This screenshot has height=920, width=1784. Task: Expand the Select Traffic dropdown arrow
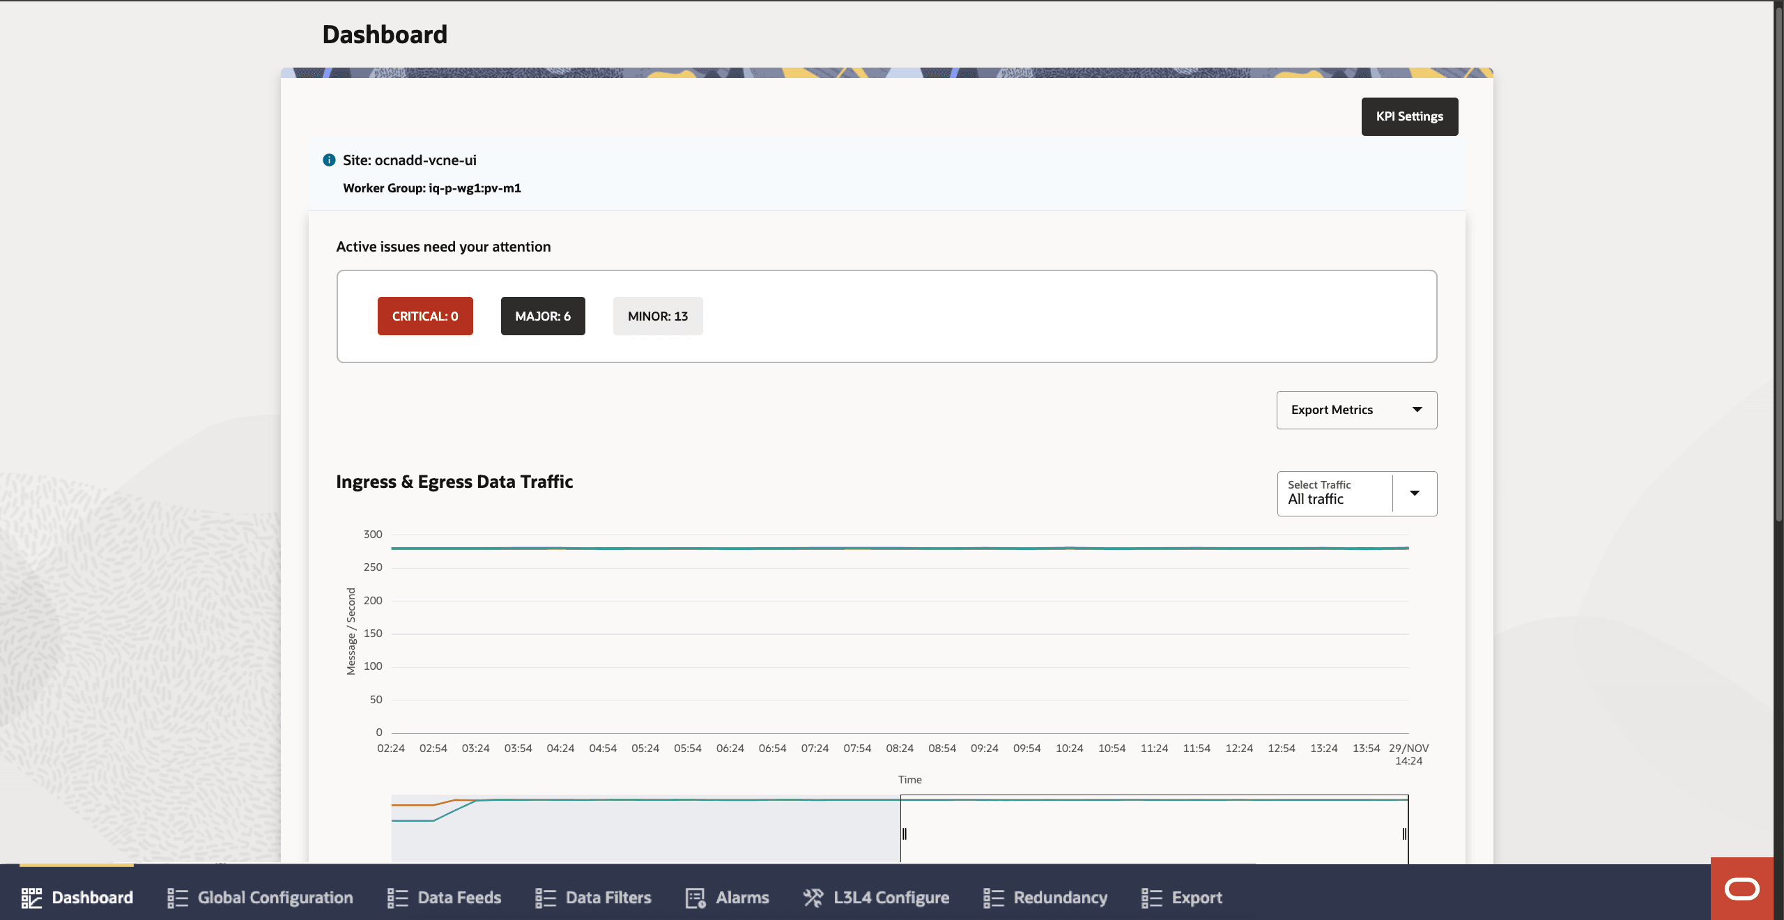coord(1415,493)
